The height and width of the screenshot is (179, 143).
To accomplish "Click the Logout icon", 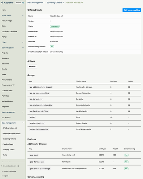I will point(3,176).
